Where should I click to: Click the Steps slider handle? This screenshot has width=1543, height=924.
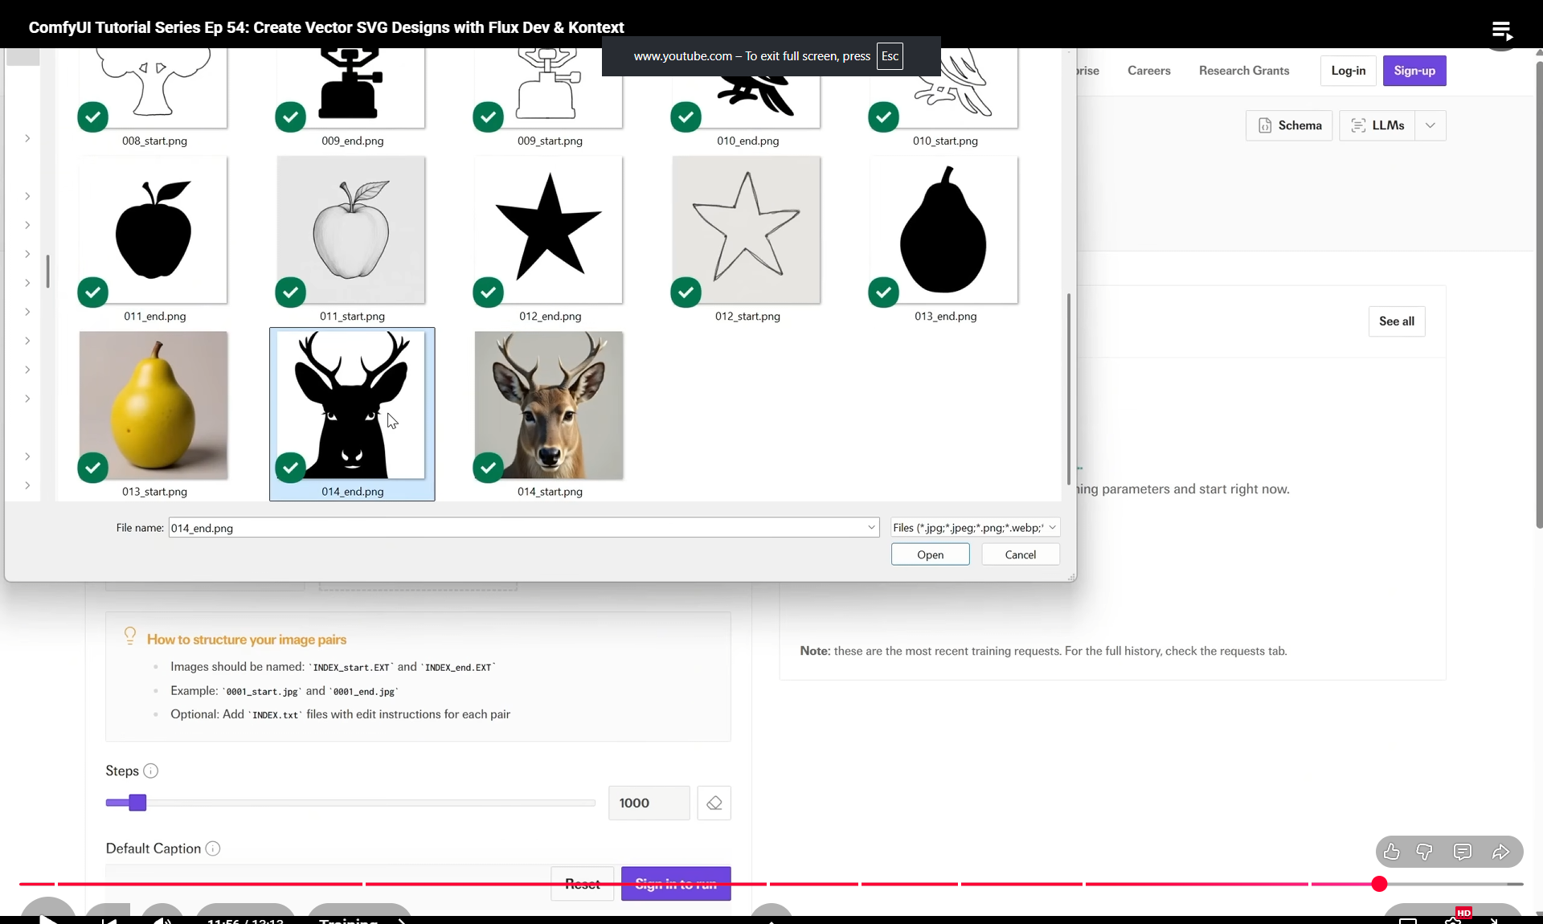137,803
